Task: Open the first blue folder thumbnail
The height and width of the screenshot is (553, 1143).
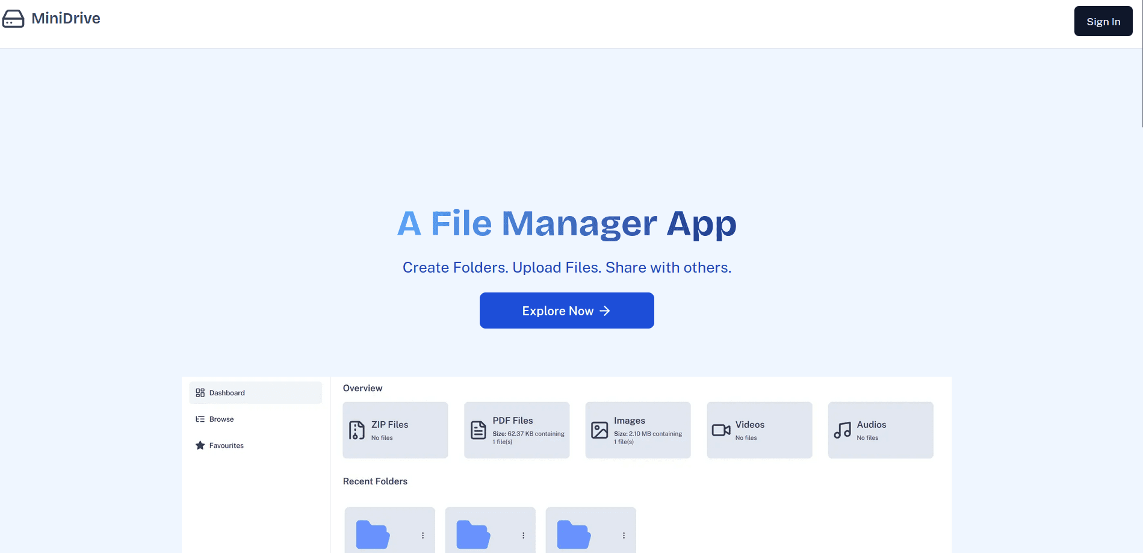Action: [373, 535]
